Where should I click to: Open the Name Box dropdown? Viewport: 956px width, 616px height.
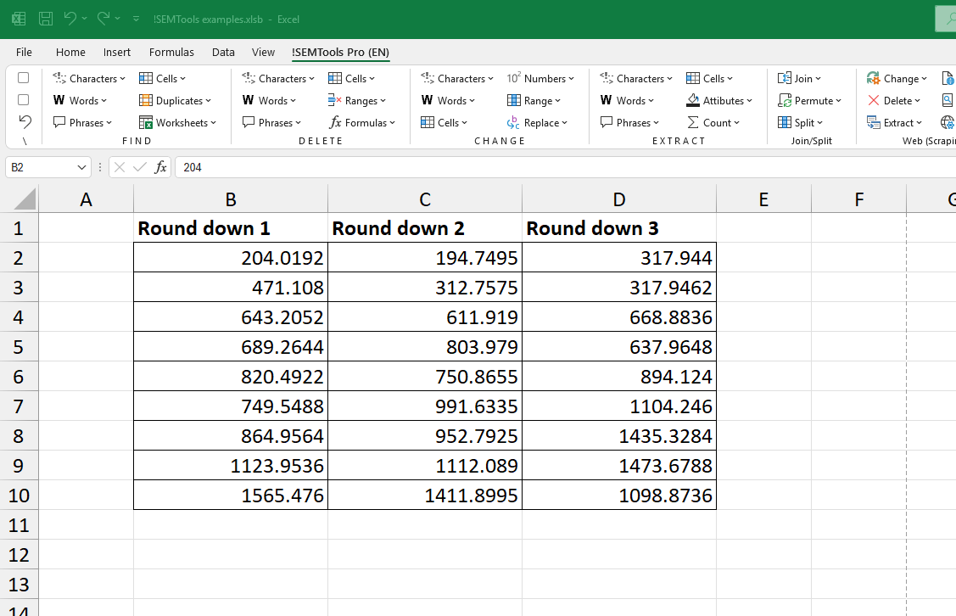[x=81, y=167]
